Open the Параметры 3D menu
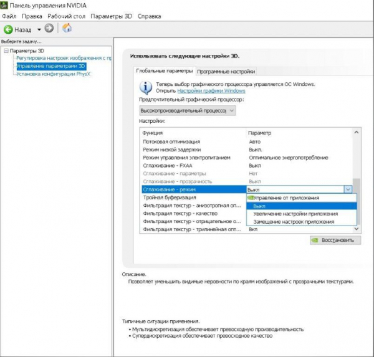The image size is (374, 357). (112, 16)
